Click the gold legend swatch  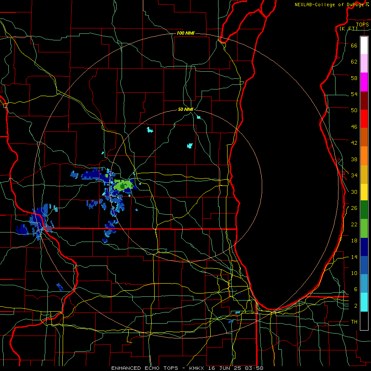364,174
